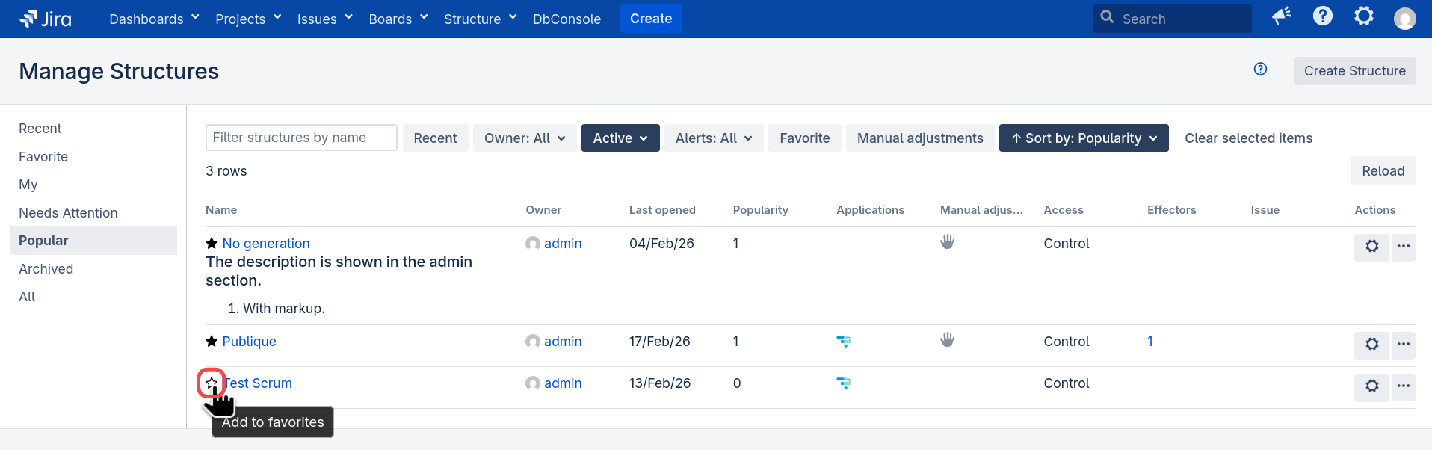Toggle the Recent filter button
Image resolution: width=1432 pixels, height=450 pixels.
(x=435, y=138)
